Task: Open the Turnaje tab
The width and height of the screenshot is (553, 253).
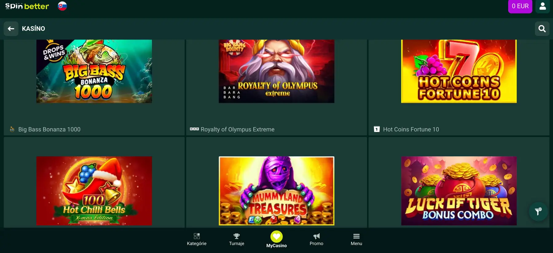Action: [237, 239]
